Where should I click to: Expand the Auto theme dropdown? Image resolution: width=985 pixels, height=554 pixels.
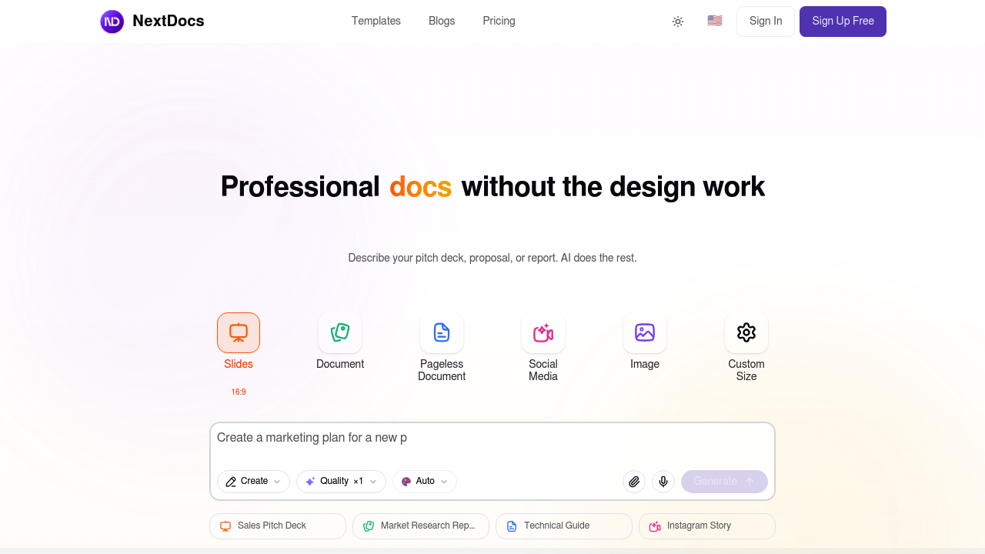tap(424, 481)
